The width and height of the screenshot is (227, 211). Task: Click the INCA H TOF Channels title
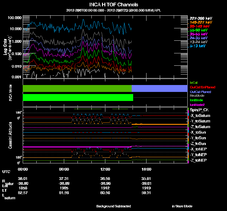tap(114, 5)
